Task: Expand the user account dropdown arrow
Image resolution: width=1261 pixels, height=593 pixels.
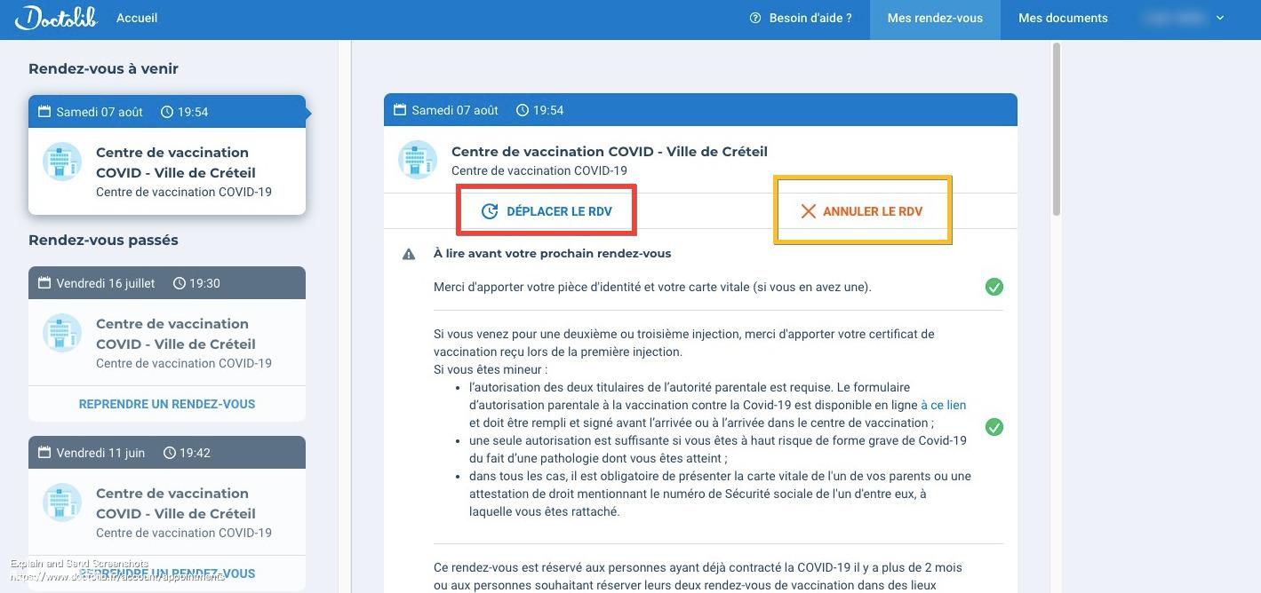Action: coord(1220,18)
